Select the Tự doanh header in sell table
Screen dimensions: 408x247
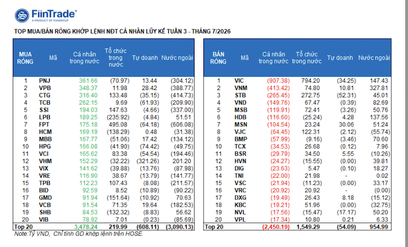[340, 58]
